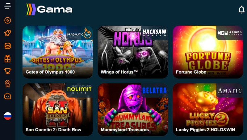Open the Russian flag language selector
The height and width of the screenshot is (140, 247).
8,116
